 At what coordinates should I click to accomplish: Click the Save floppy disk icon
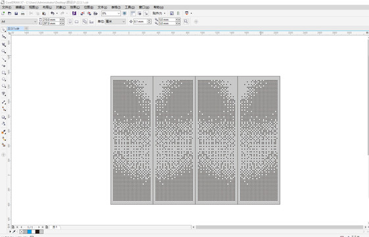pyautogui.click(x=16, y=13)
